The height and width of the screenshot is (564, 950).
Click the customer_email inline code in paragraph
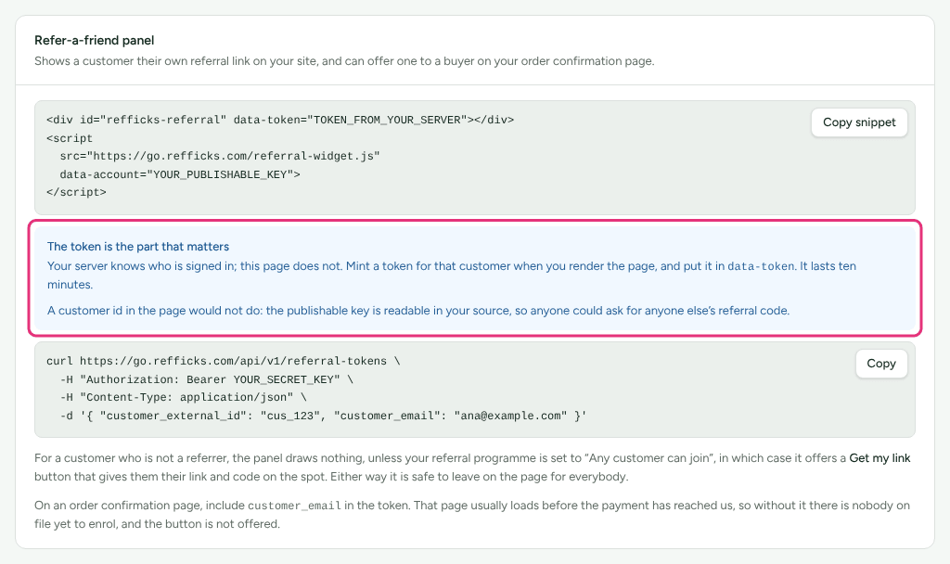pyautogui.click(x=294, y=506)
